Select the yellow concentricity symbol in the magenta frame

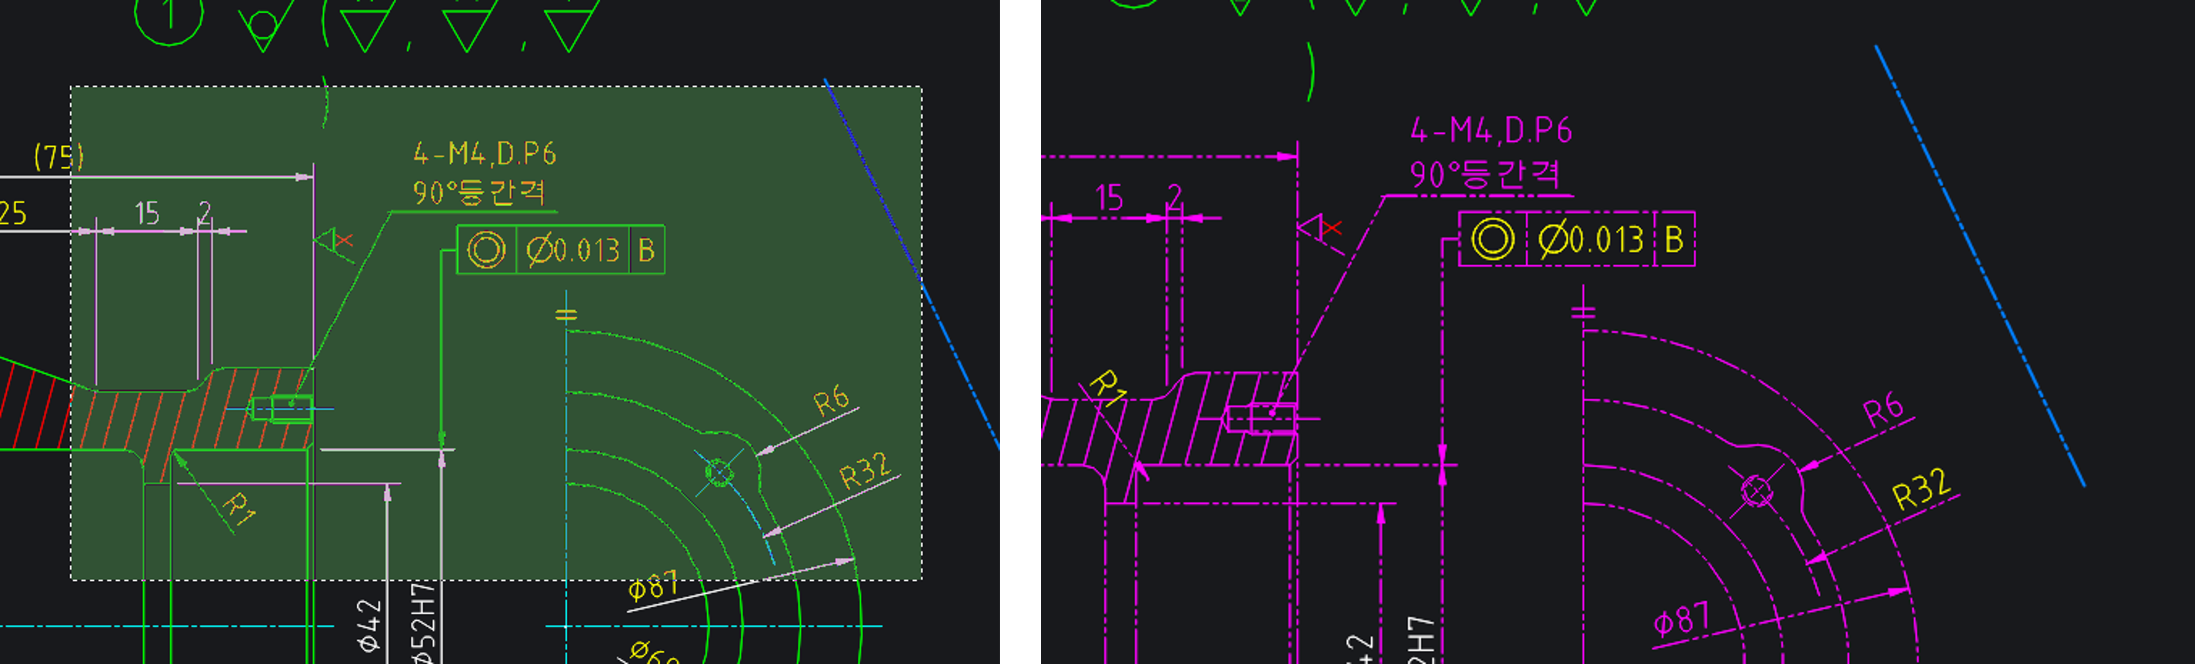click(1493, 239)
